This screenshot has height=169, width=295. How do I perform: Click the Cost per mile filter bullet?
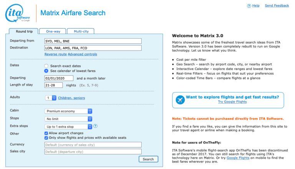pyautogui.click(x=191, y=60)
